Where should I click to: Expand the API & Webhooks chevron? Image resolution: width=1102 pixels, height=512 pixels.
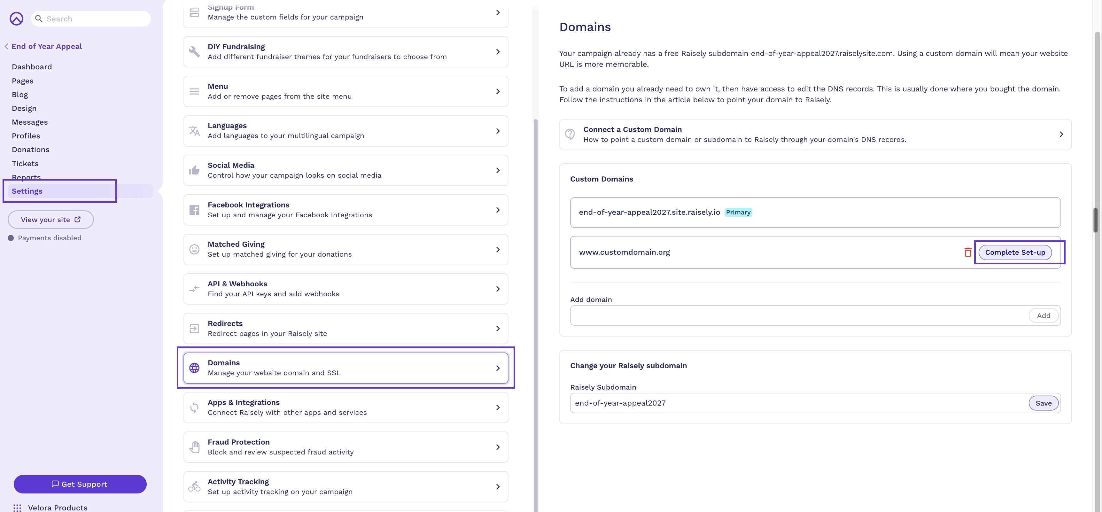[x=498, y=289]
